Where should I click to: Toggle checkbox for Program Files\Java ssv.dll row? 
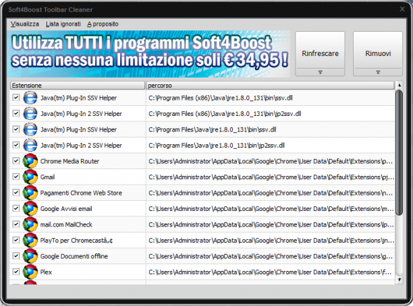(16, 129)
